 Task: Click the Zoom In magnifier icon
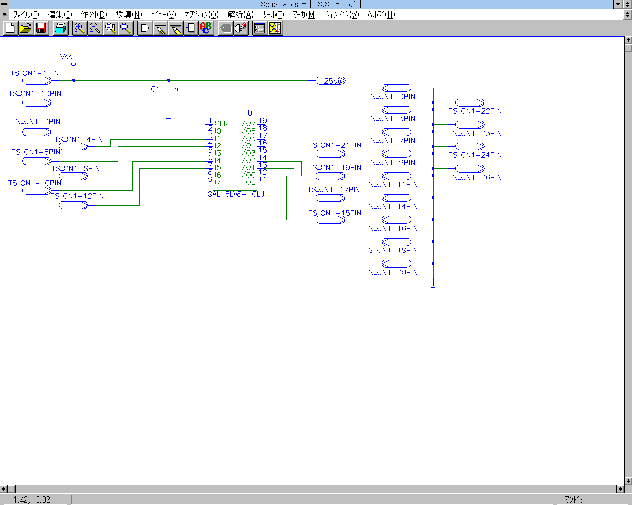[79, 28]
